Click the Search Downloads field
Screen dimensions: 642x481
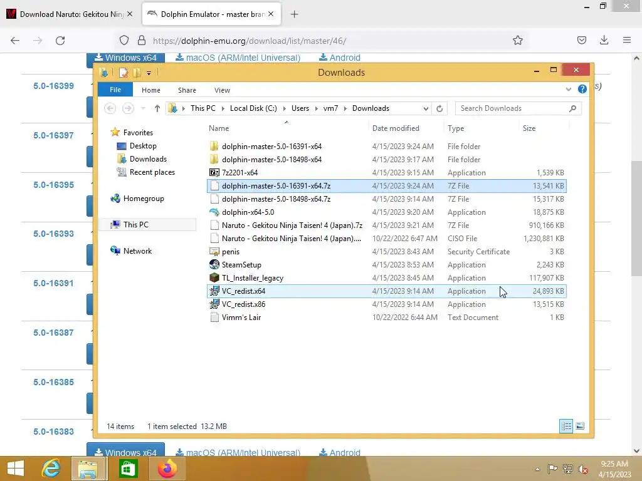pos(518,108)
